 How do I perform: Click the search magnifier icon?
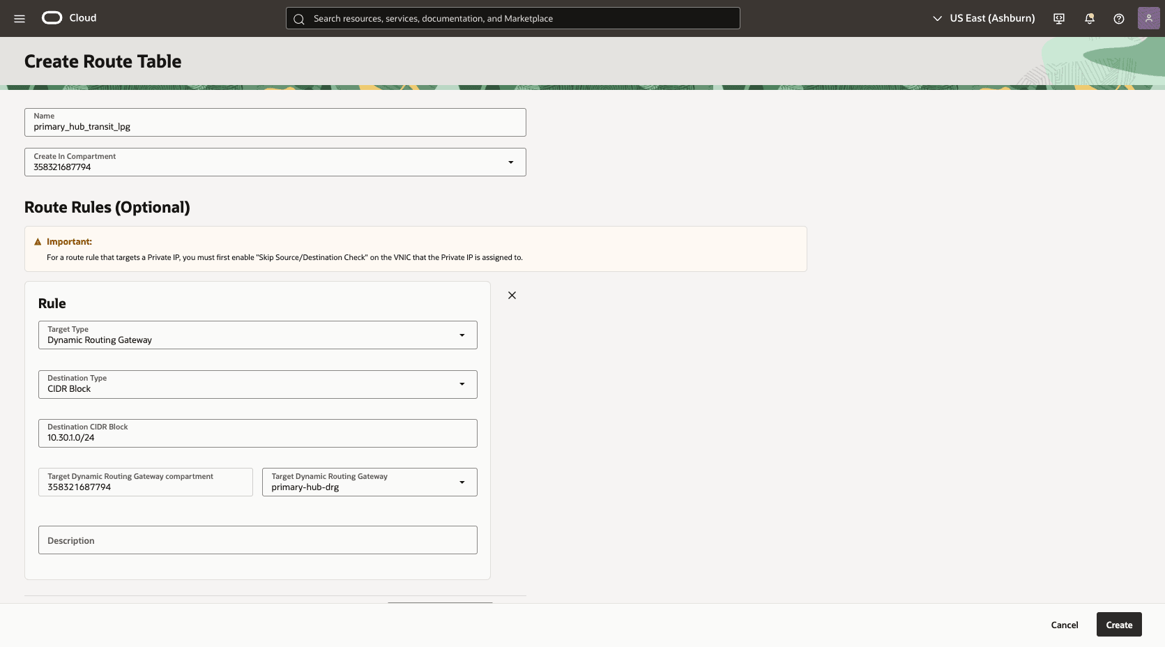[x=298, y=19]
